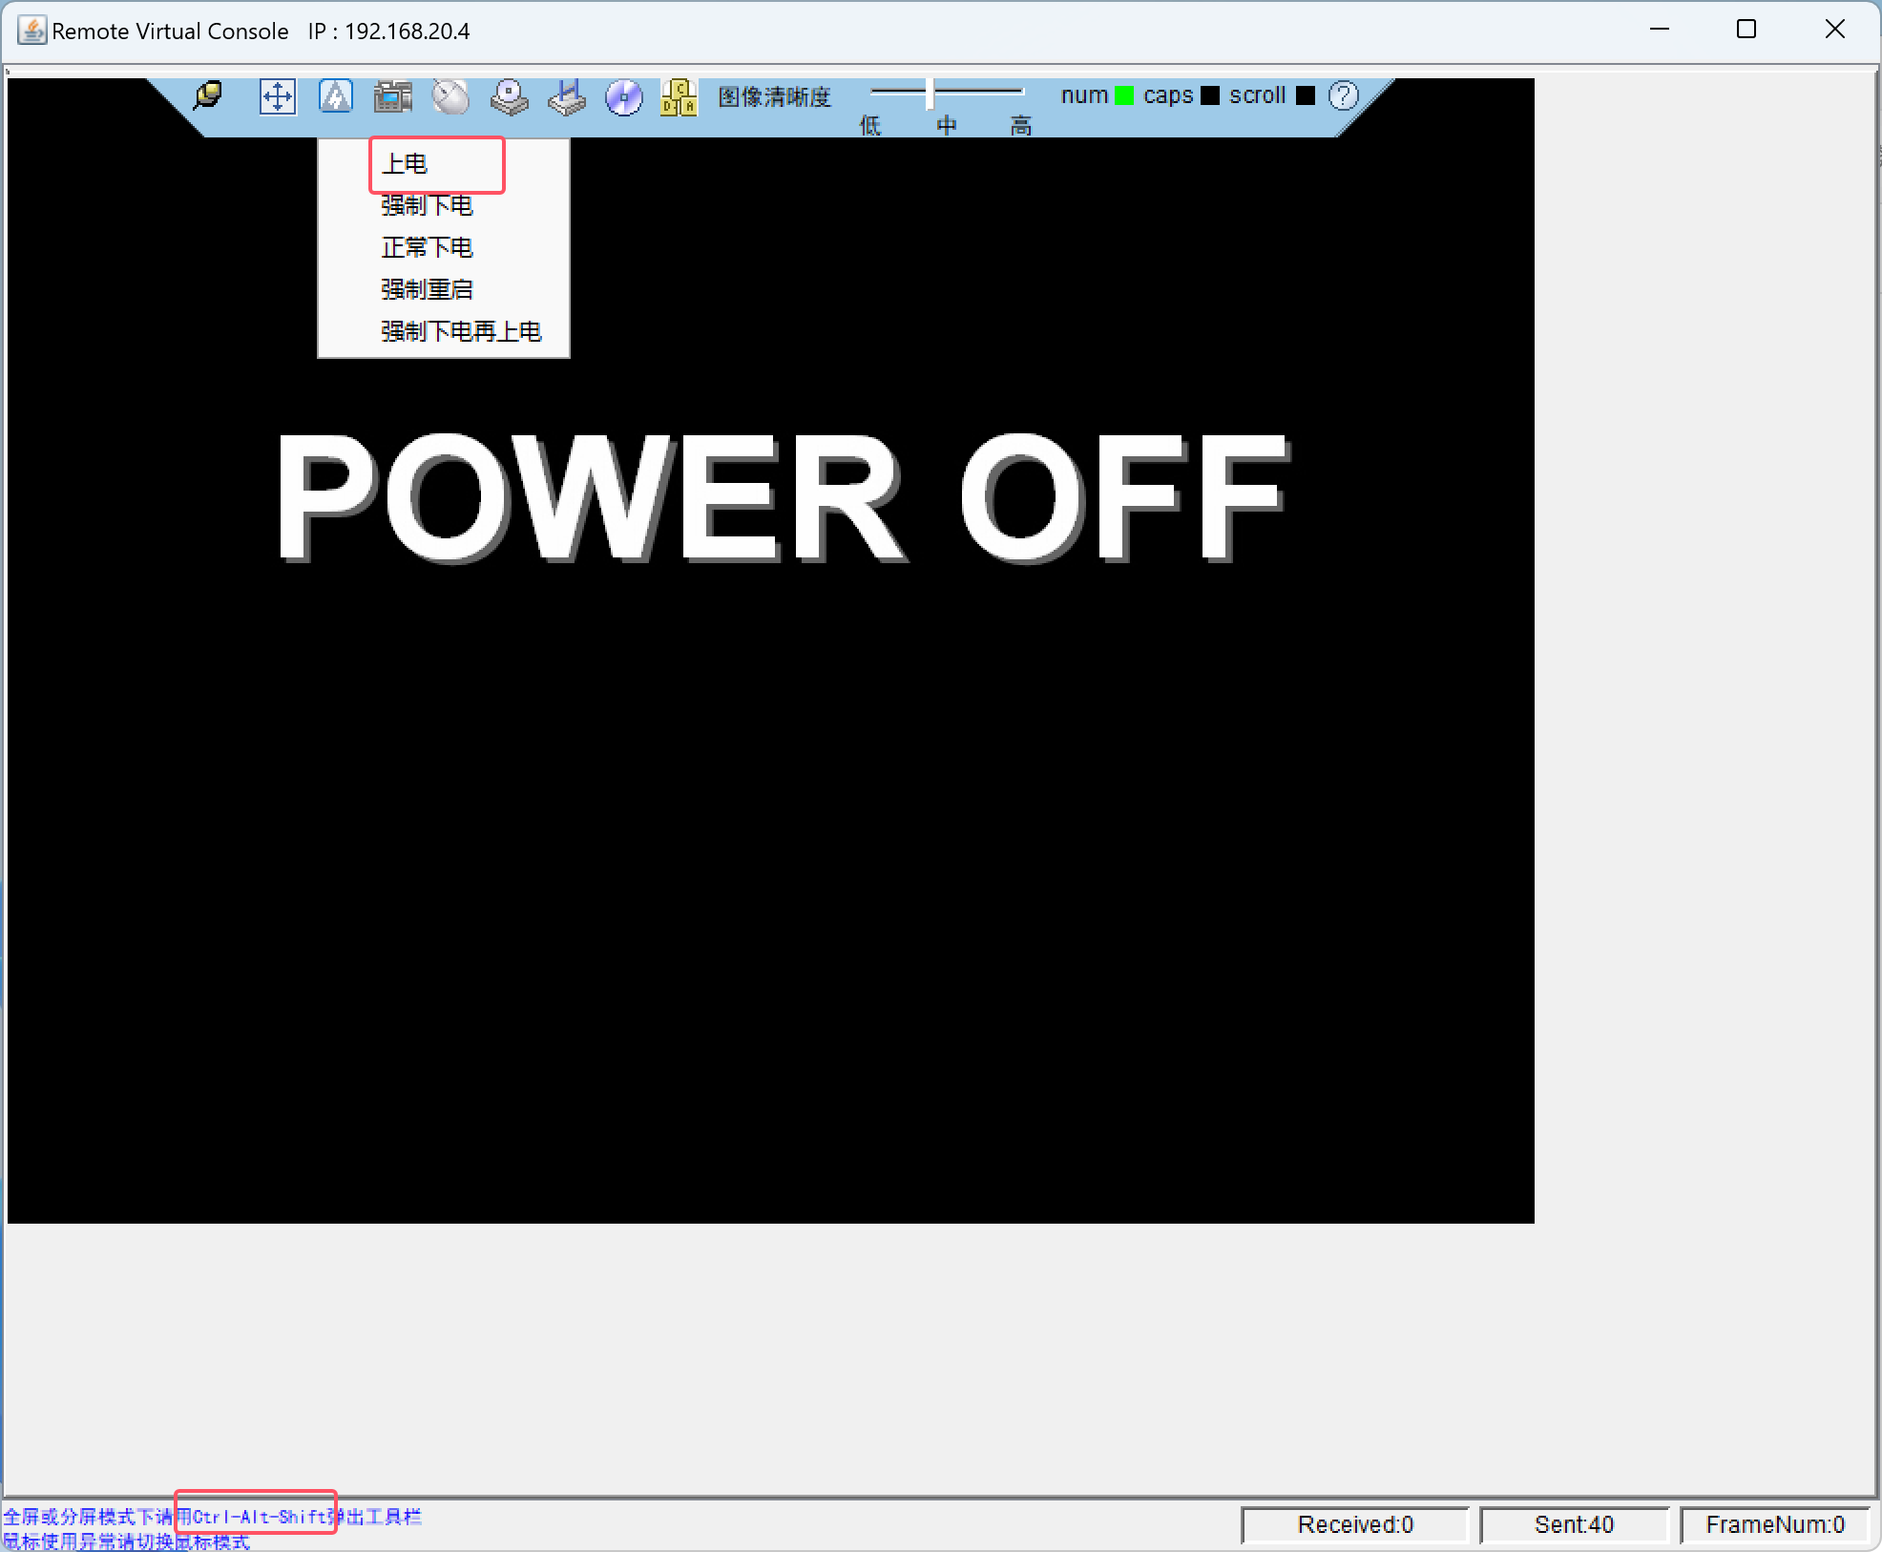Open the keyboard combo keys icon
Screen dimensions: 1882x1552
pyautogui.click(x=679, y=97)
